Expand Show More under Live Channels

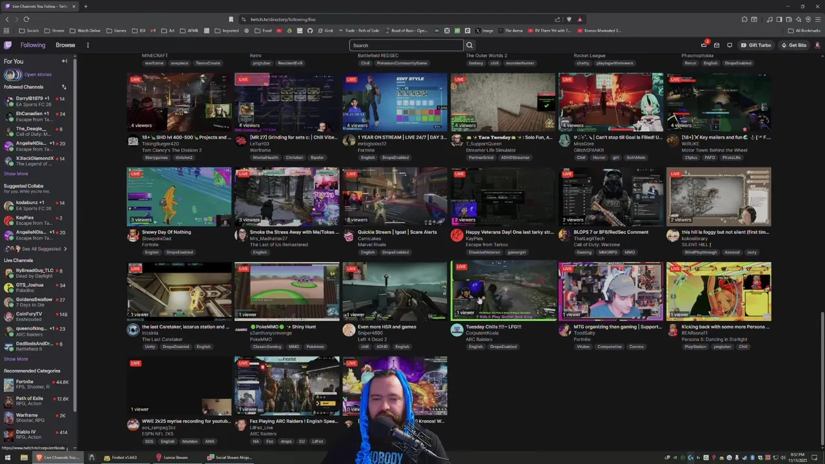[x=16, y=359]
